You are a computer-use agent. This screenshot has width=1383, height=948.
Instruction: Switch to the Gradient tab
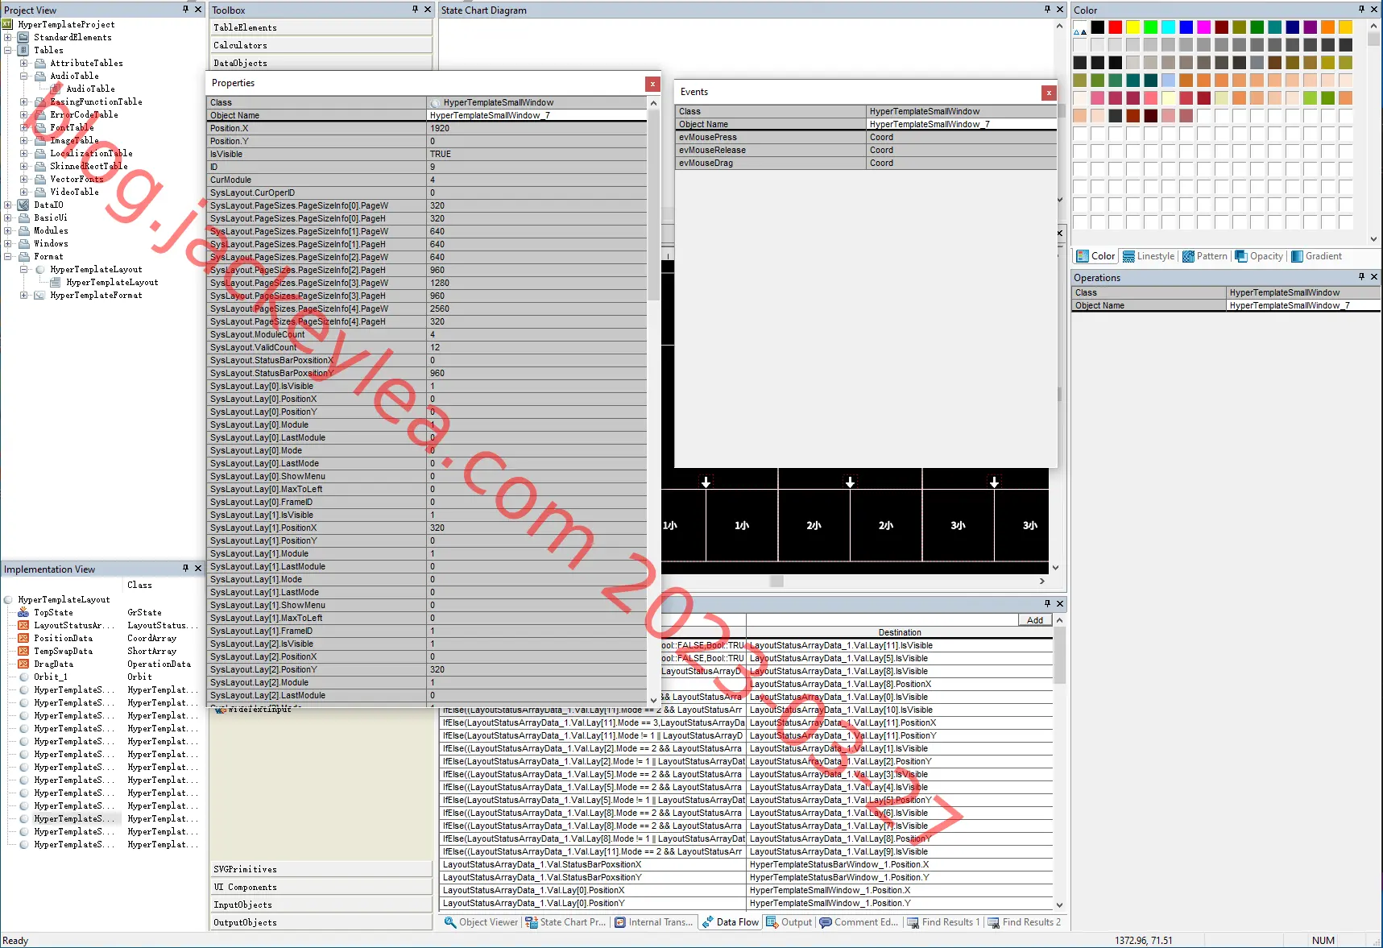pyautogui.click(x=1316, y=256)
